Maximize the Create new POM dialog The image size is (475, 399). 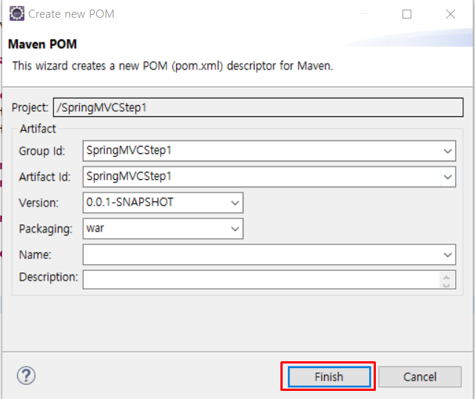tap(406, 14)
